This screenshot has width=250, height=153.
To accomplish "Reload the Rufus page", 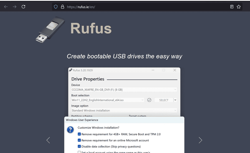I will click(23, 7).
